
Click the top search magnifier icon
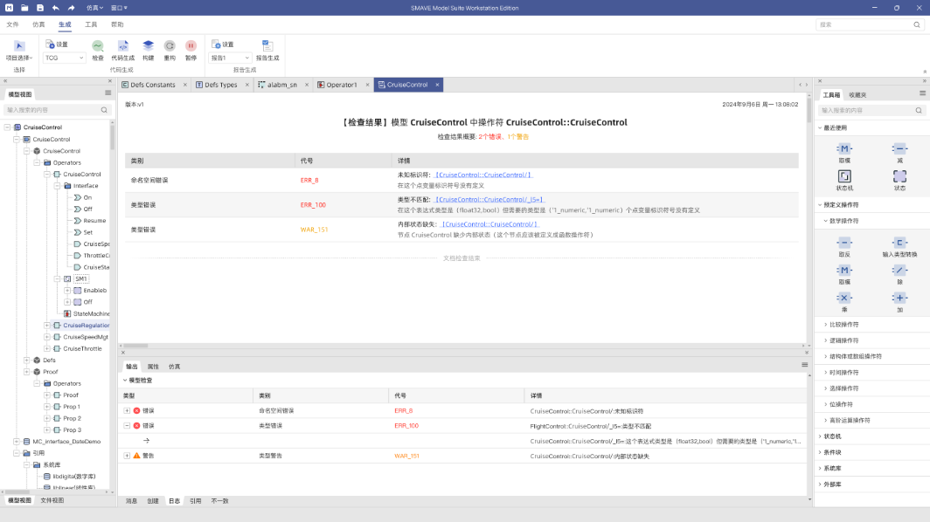click(917, 24)
